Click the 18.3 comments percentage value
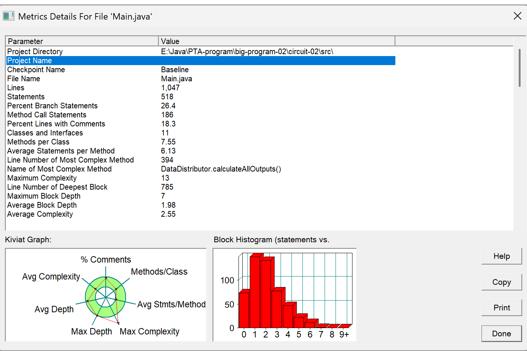Viewport: 527px width, 351px height. coord(168,124)
